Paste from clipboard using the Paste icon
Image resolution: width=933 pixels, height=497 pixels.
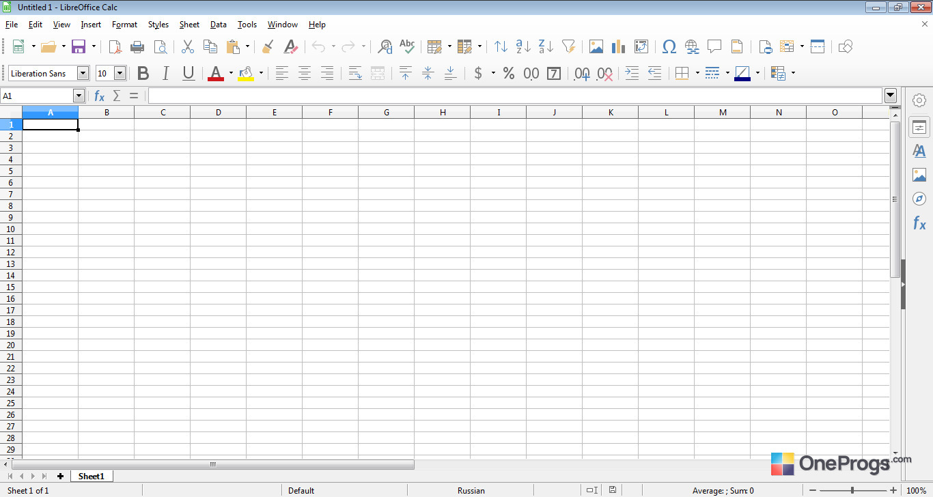point(233,46)
